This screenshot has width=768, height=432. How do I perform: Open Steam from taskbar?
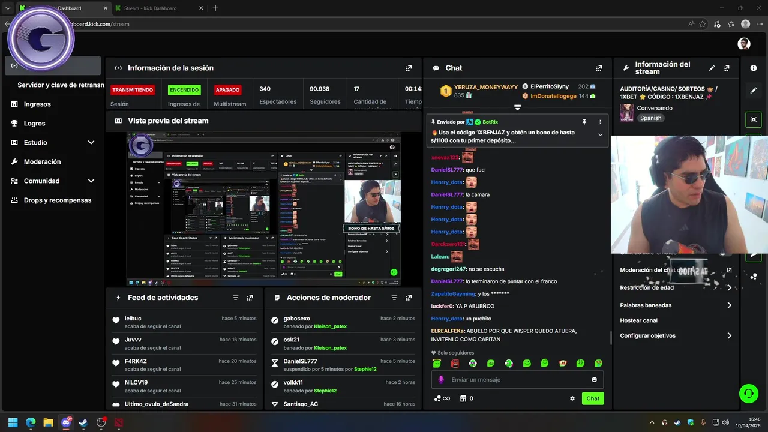83,422
